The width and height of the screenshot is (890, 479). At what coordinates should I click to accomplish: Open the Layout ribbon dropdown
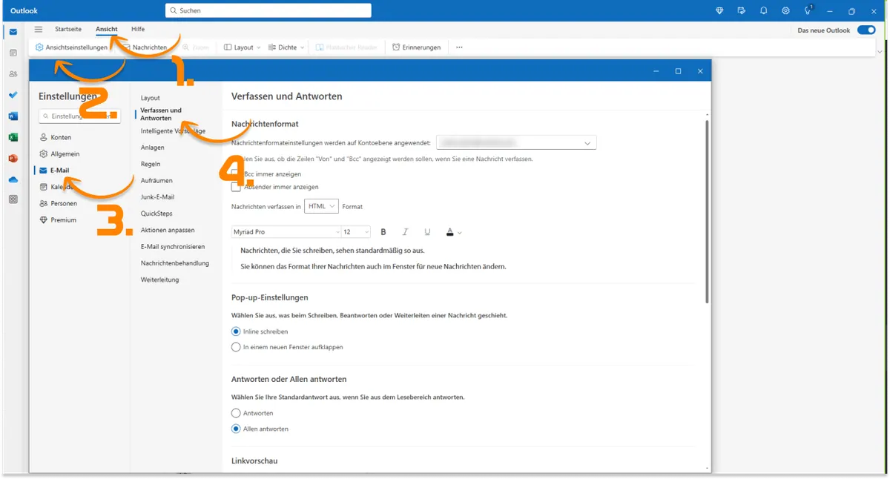coord(242,47)
